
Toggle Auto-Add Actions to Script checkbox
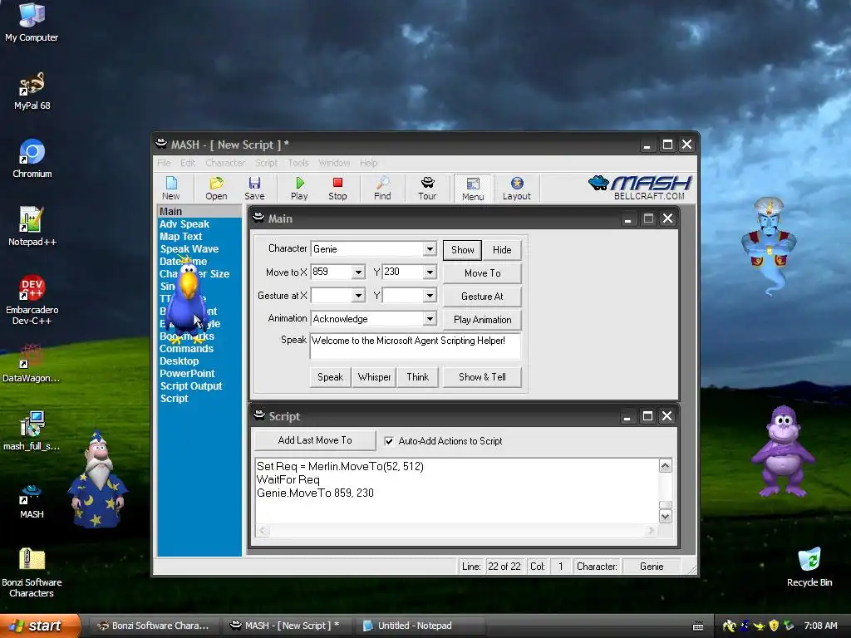[389, 441]
